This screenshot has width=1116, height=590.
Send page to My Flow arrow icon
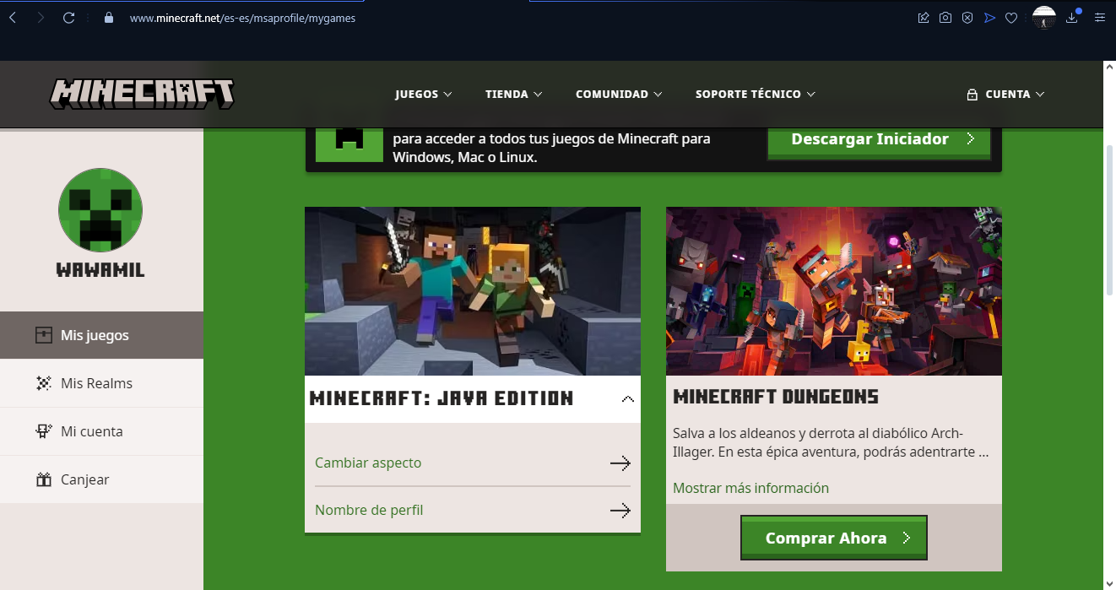coord(989,18)
